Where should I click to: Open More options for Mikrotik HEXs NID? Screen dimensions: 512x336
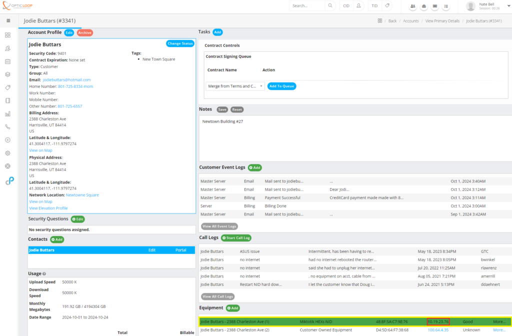point(498,321)
